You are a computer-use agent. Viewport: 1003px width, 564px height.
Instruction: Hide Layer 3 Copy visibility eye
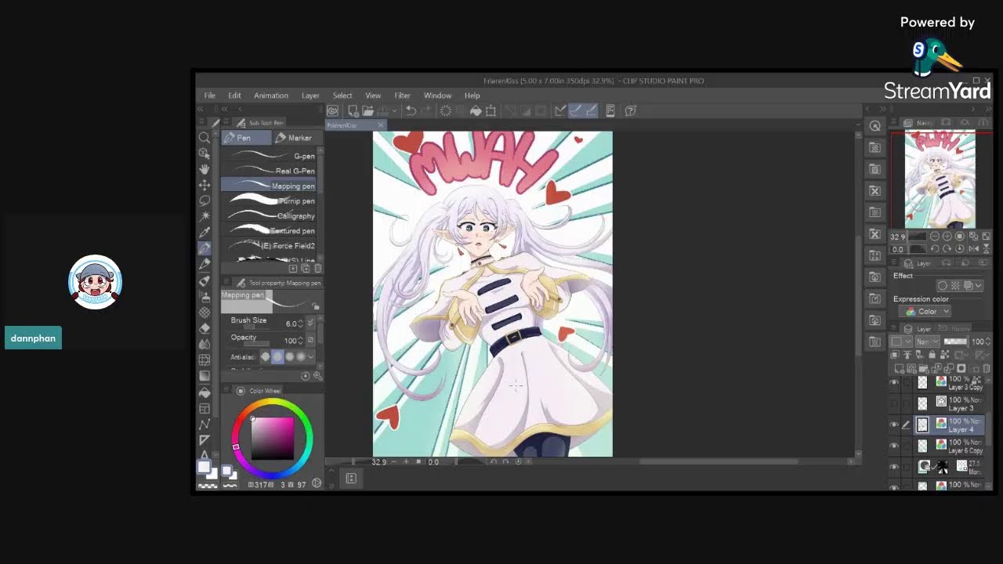894,382
